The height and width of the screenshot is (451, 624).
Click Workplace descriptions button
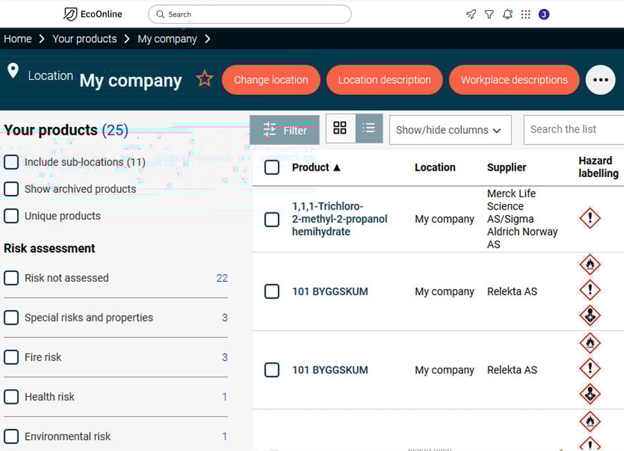click(514, 80)
